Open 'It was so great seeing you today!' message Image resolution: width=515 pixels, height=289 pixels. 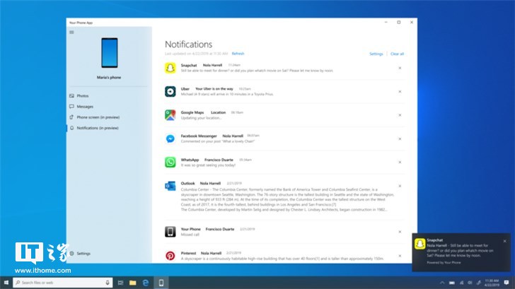click(x=208, y=165)
